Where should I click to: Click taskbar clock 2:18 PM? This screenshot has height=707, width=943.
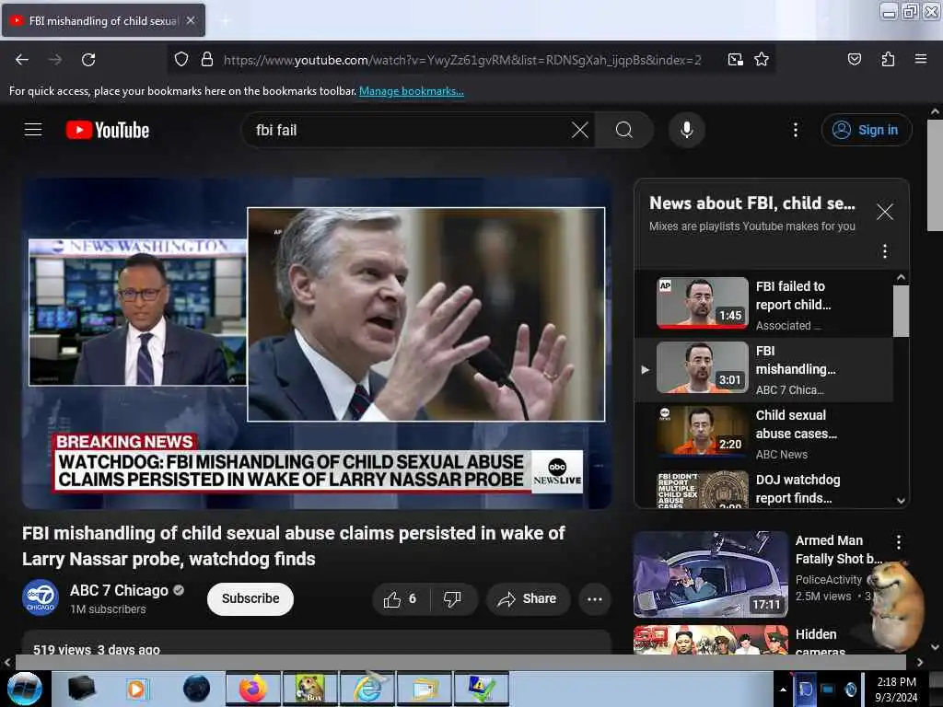896,689
